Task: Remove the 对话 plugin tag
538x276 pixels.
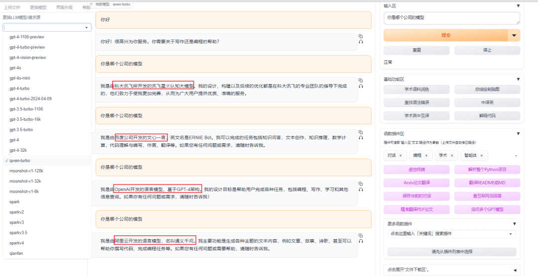Action: (x=401, y=156)
